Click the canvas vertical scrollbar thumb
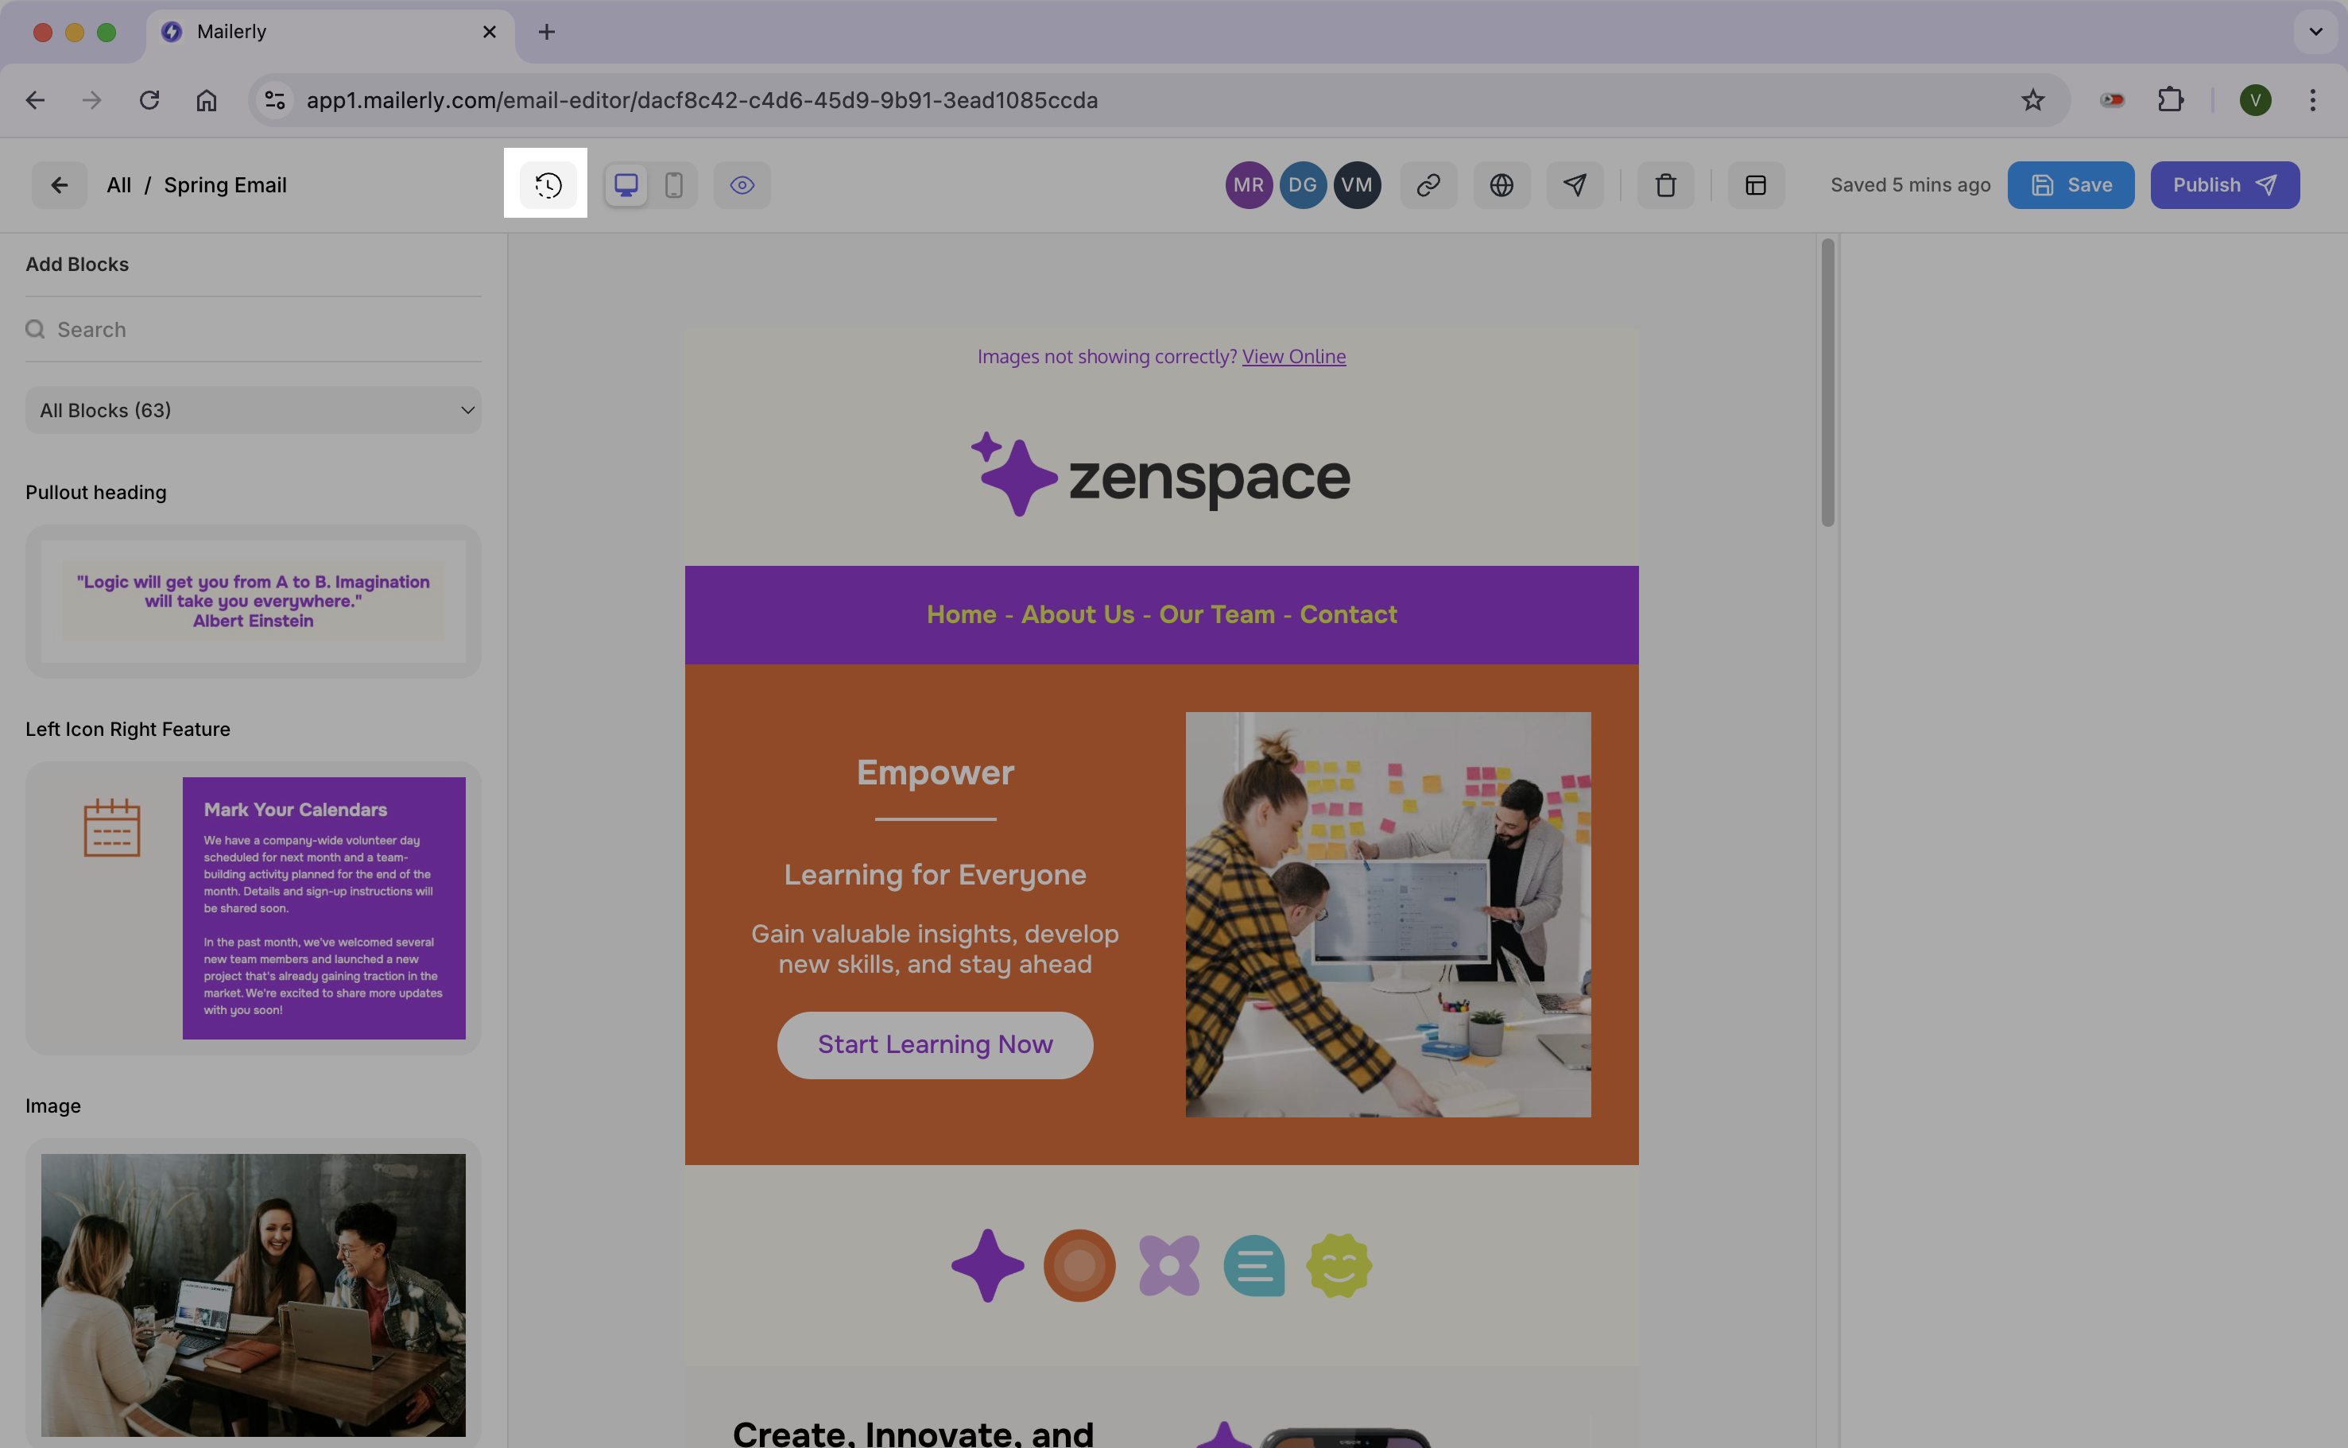2348x1448 pixels. pyautogui.click(x=1827, y=383)
